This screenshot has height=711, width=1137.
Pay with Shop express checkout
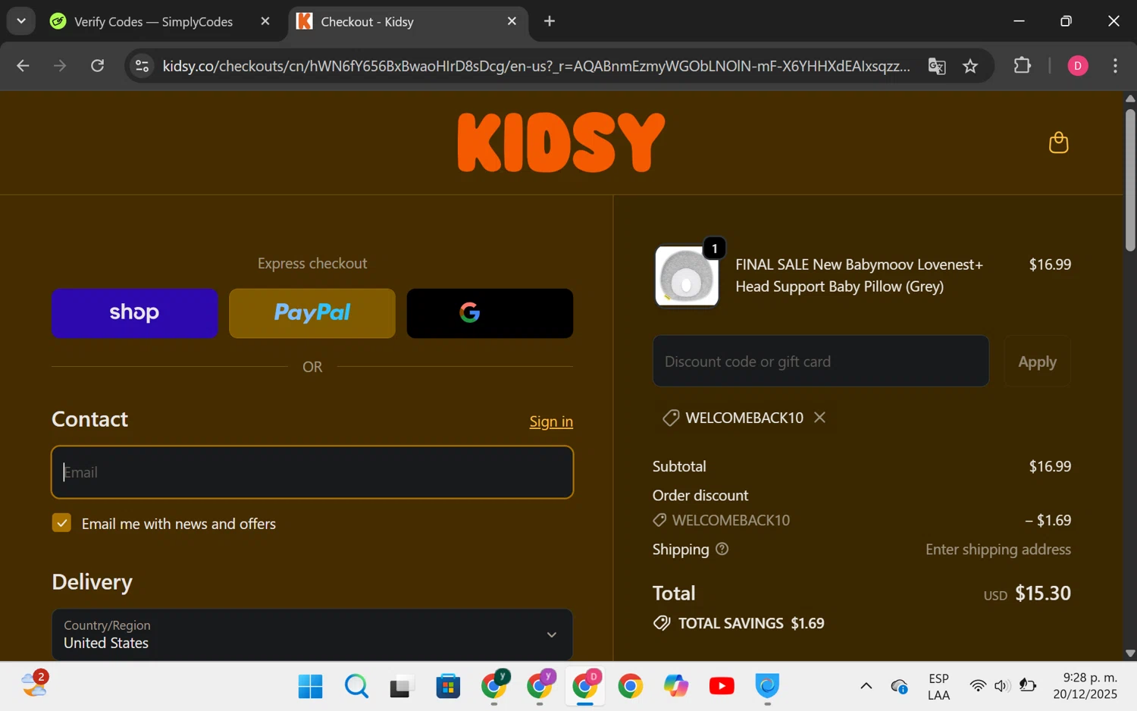(135, 313)
